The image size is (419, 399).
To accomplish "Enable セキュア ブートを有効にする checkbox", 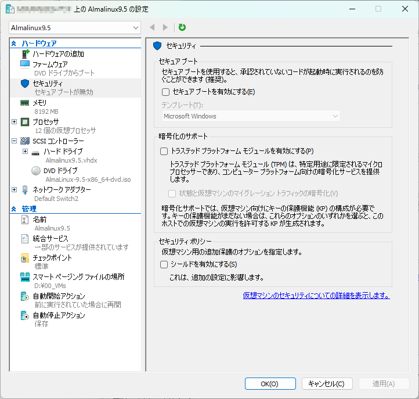I will (165, 92).
